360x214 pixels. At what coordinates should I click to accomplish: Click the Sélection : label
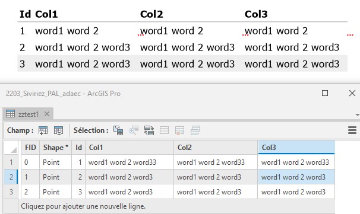tap(91, 130)
